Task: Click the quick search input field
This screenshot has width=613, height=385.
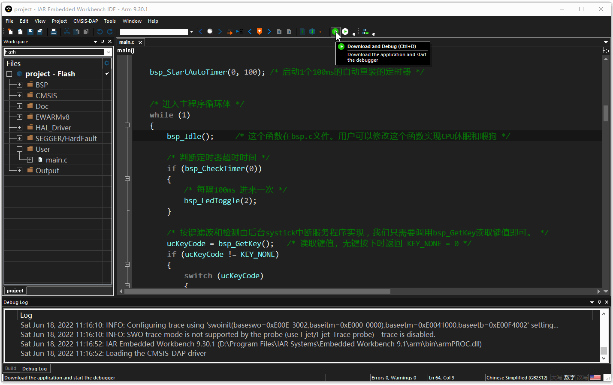Action: tap(154, 32)
